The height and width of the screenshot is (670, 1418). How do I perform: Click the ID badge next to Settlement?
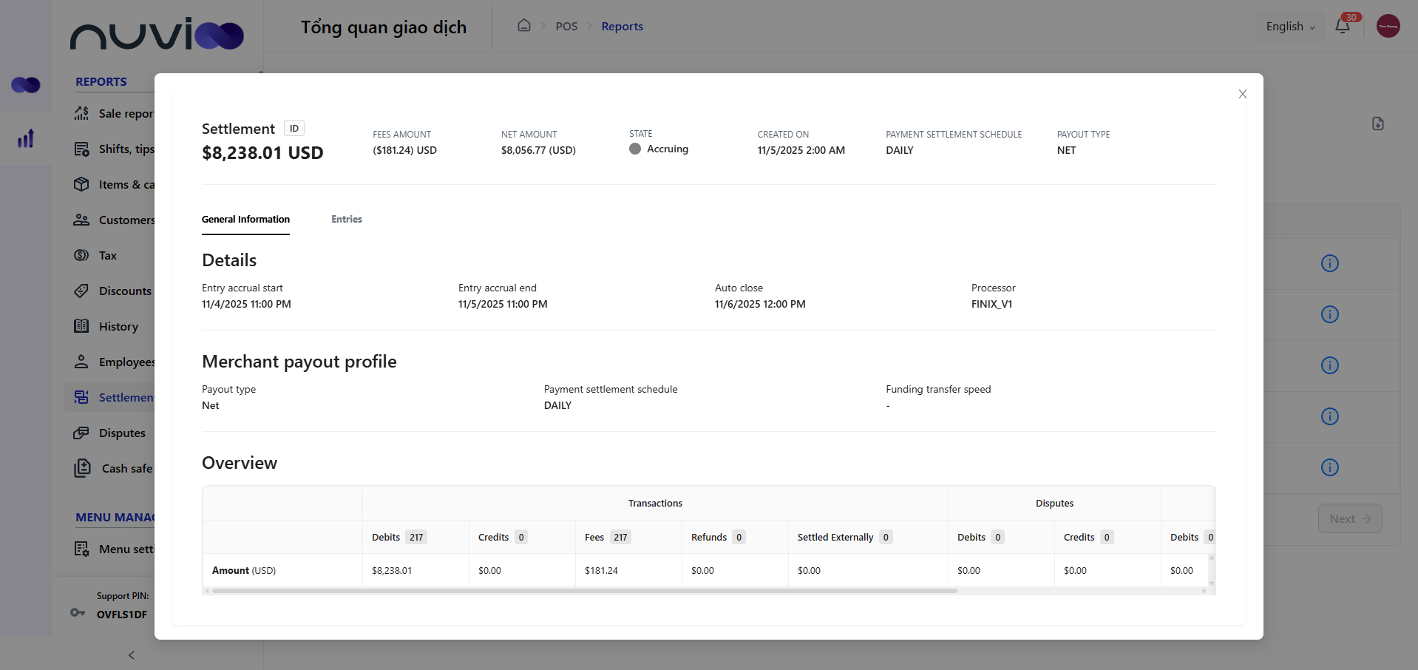point(294,127)
